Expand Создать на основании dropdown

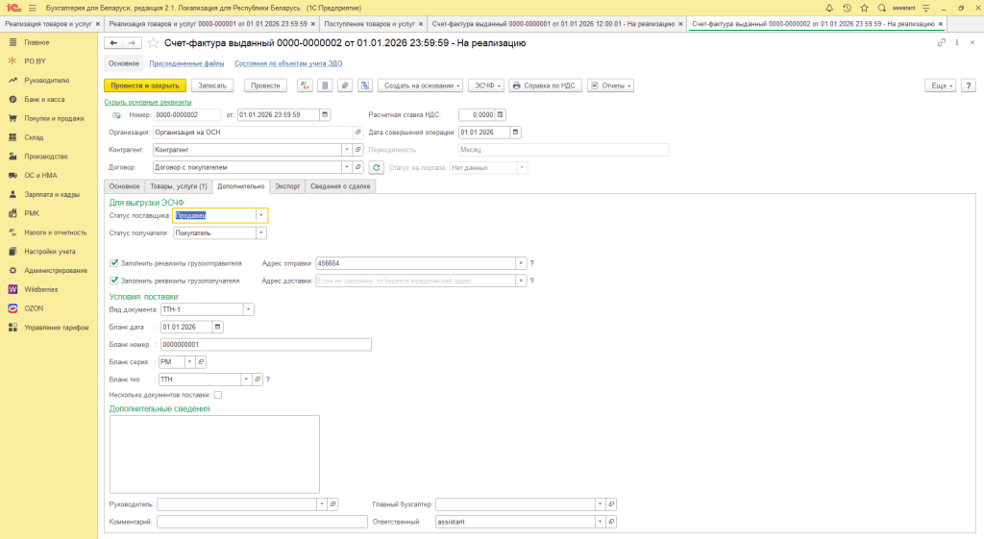coord(421,86)
